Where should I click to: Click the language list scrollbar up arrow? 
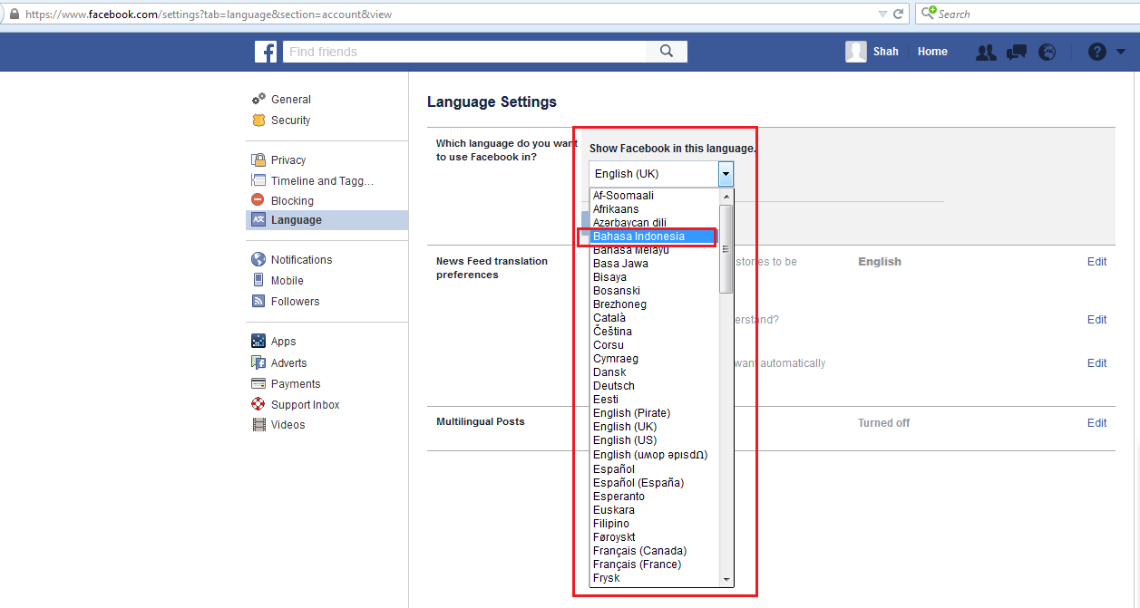726,196
